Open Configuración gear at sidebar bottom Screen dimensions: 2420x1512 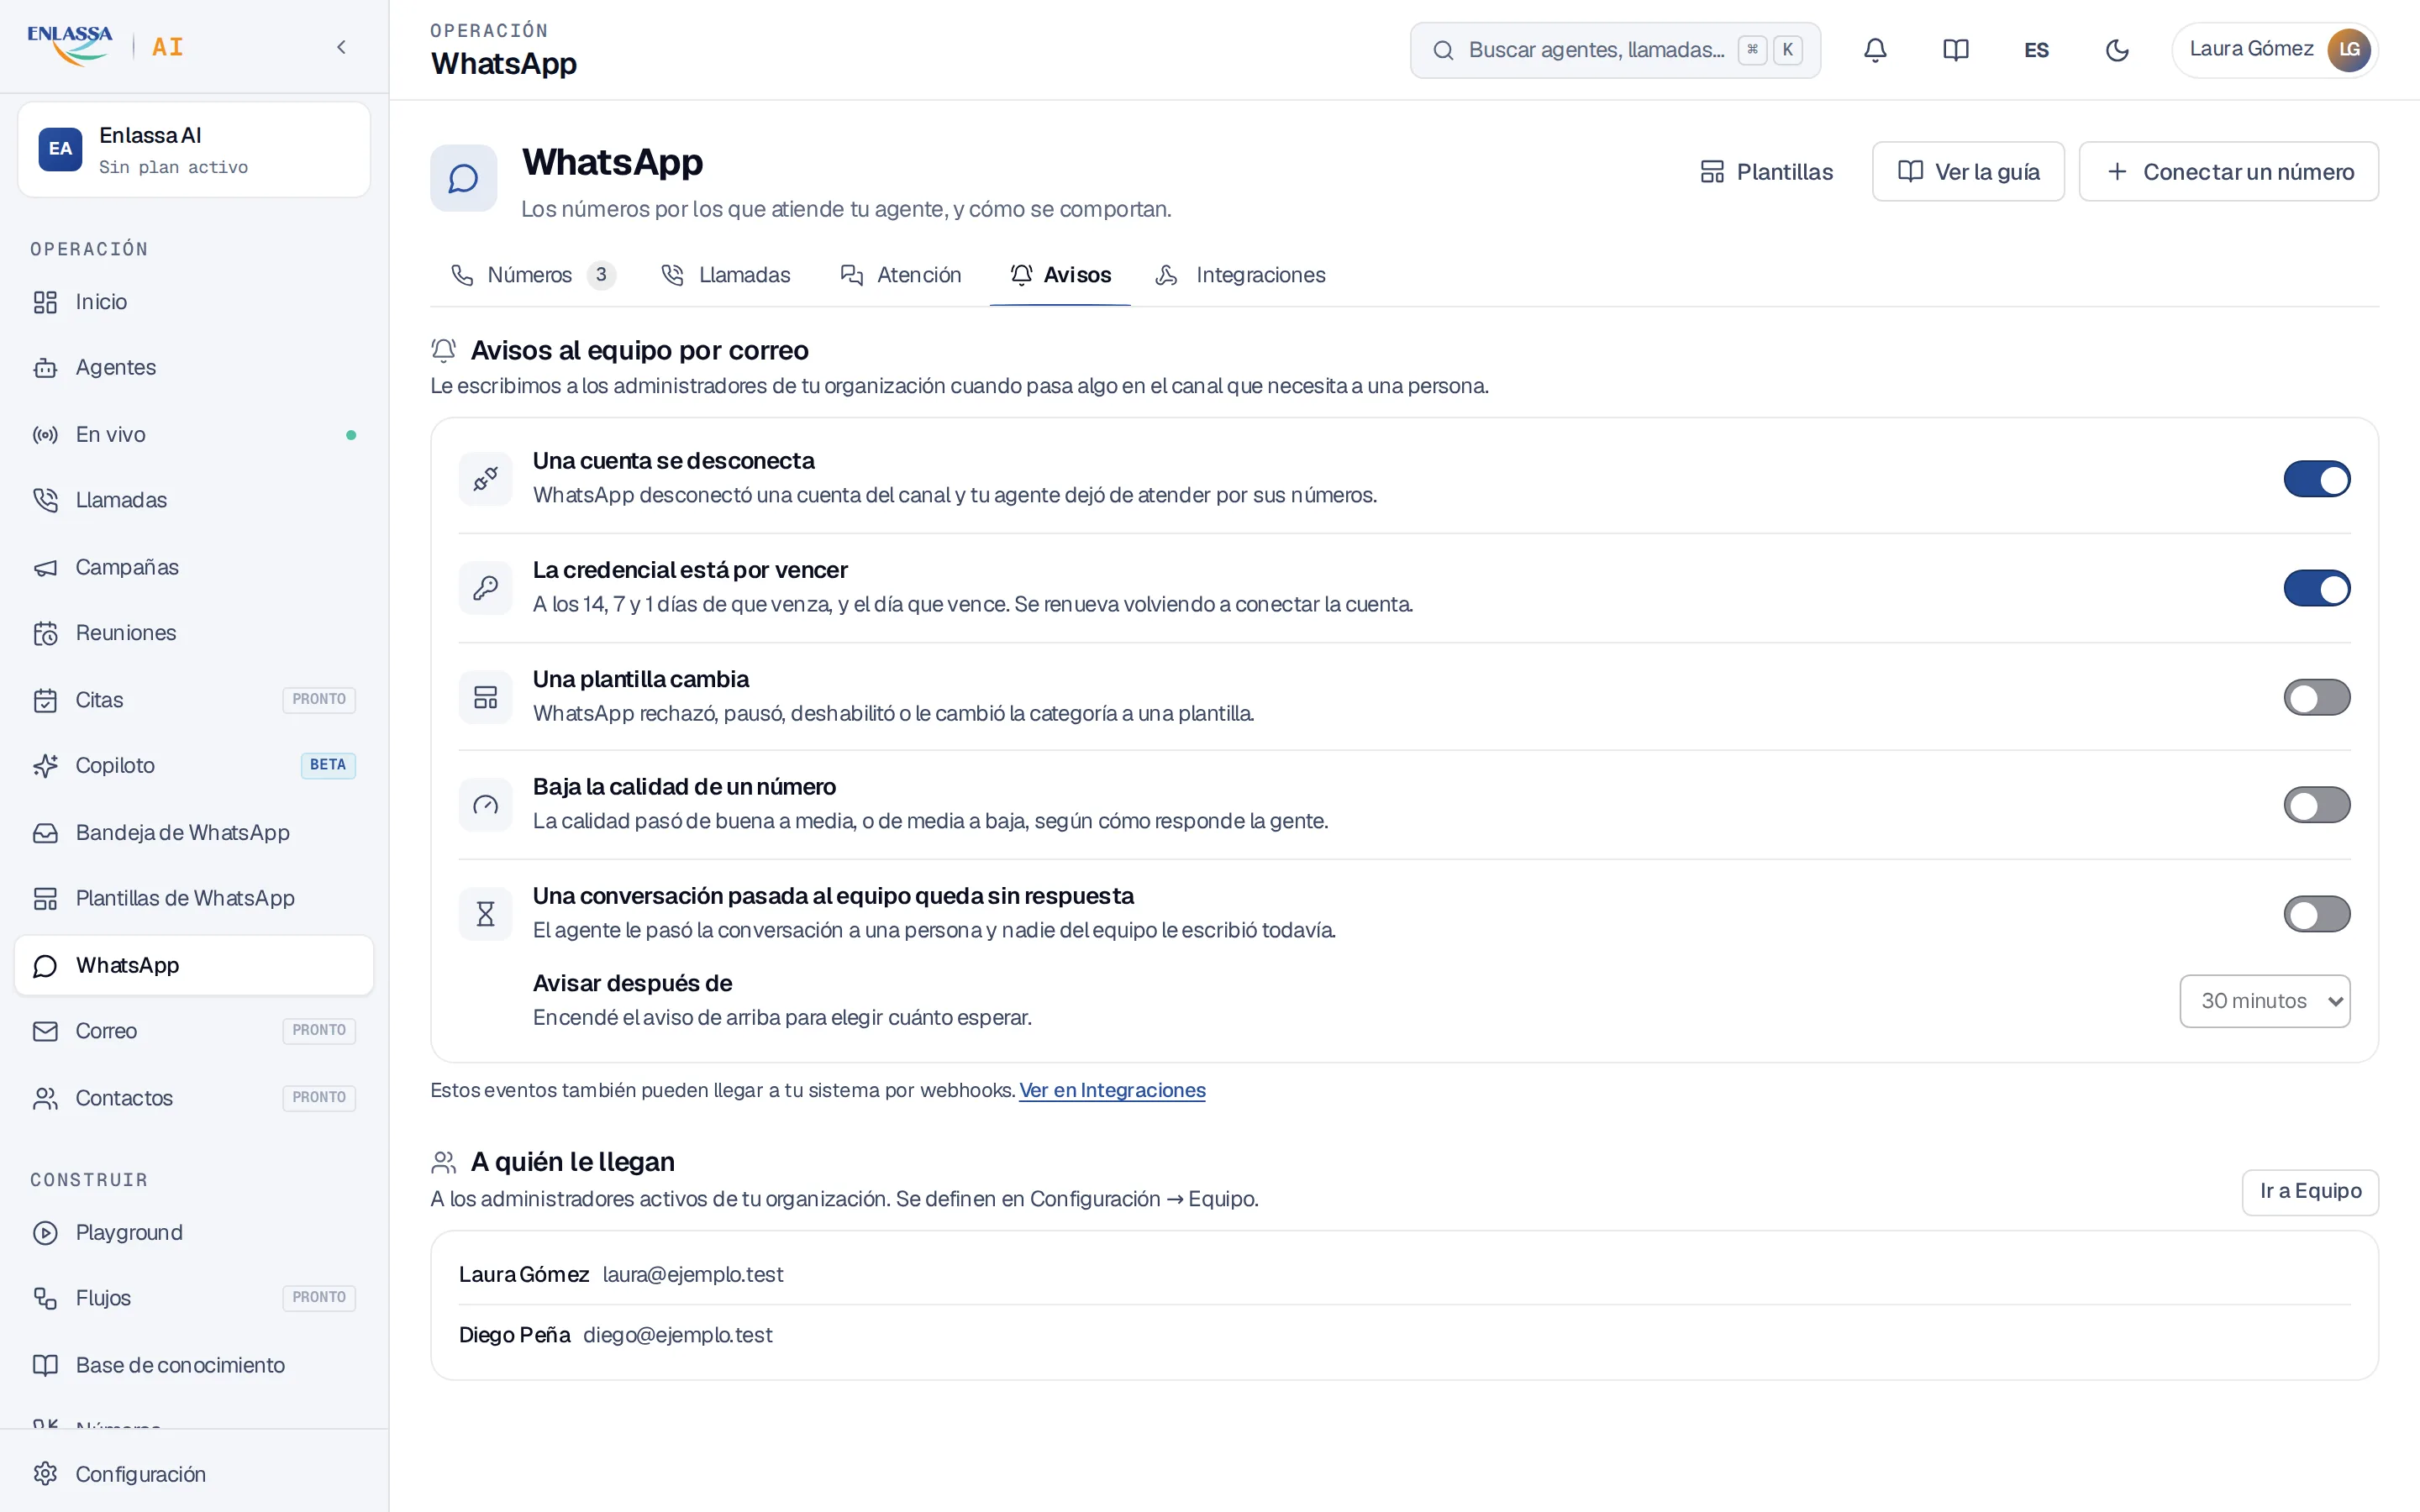coord(194,1474)
